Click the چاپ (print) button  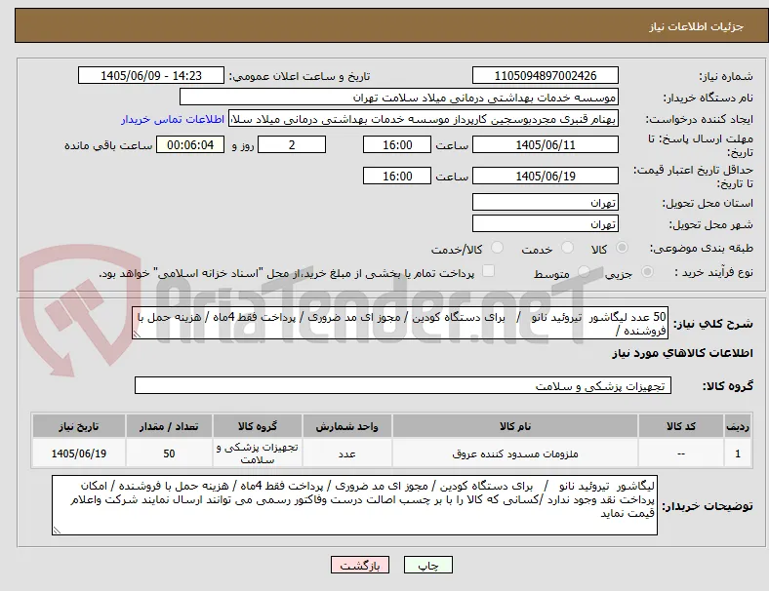point(427,565)
